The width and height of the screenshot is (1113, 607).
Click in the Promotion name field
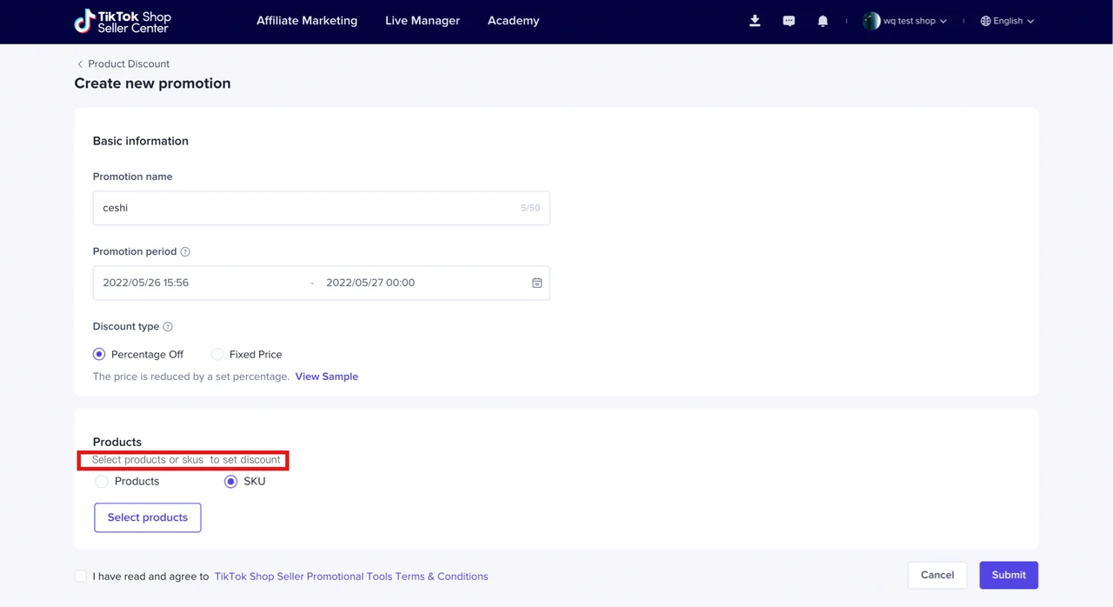(304, 209)
